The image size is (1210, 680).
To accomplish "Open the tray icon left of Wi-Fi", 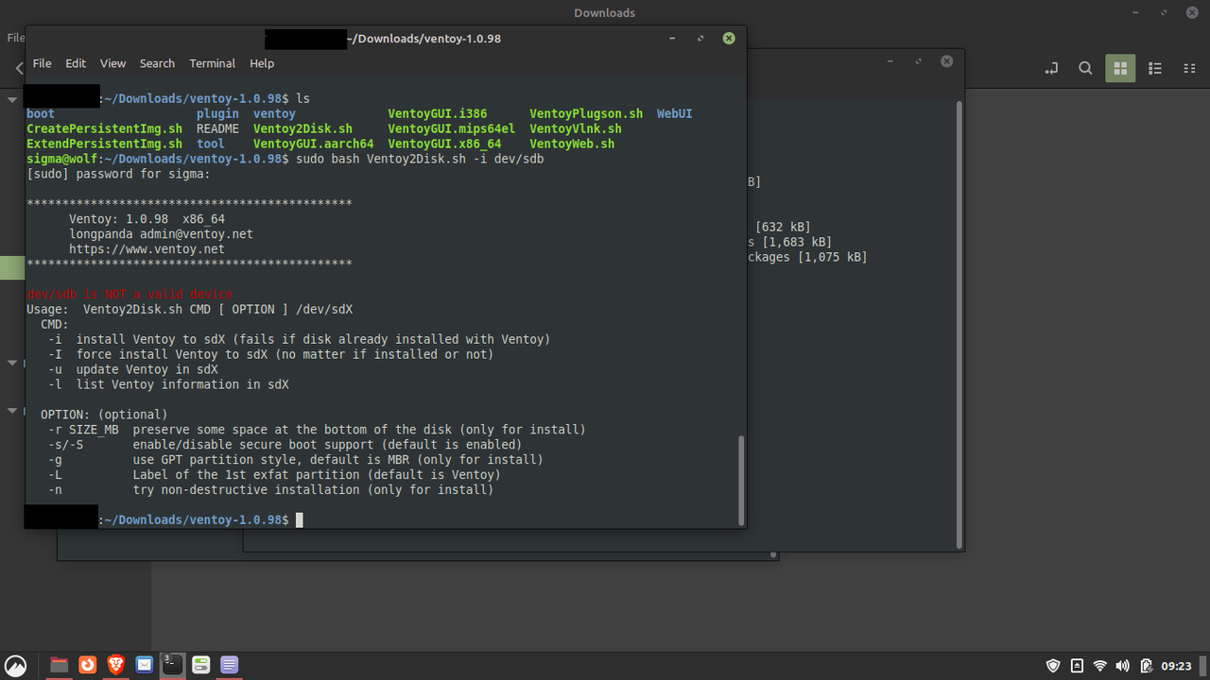I will tap(1078, 666).
